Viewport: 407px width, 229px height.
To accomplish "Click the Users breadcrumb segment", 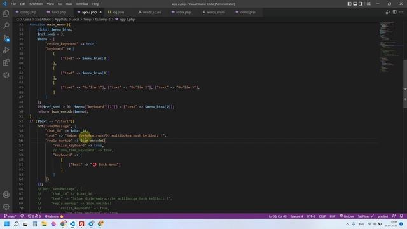I will tap(27, 20).
